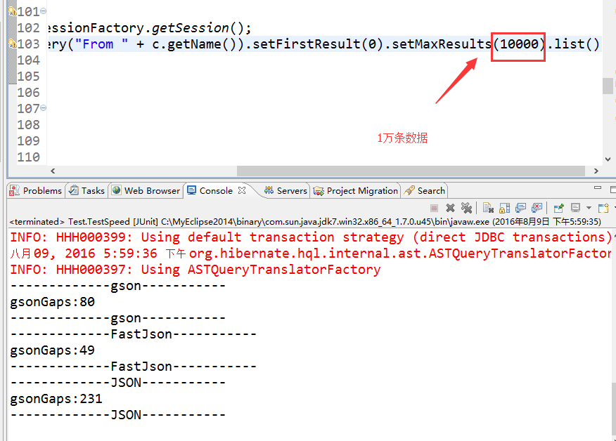
Task: Click line number 108 in the gutter
Action: tap(29, 124)
